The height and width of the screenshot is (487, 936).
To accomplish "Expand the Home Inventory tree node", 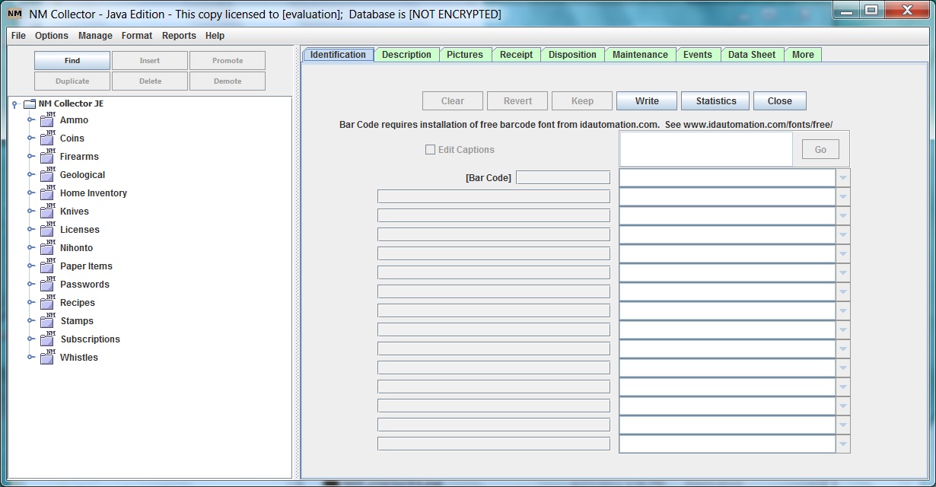I will [x=32, y=193].
